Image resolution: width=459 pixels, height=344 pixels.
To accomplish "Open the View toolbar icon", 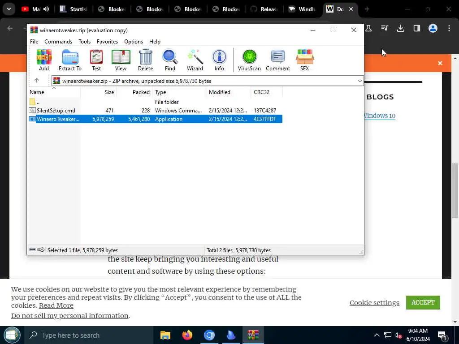I will pos(121,60).
